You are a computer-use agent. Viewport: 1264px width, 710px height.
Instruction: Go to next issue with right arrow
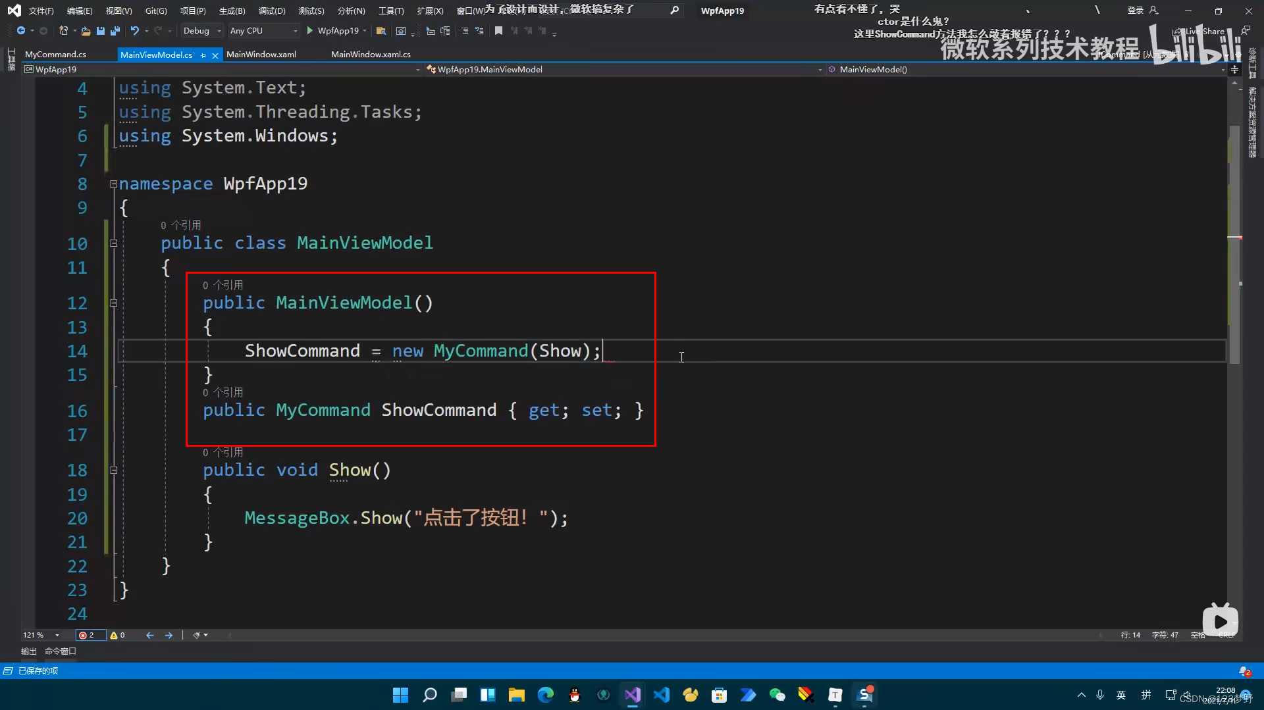click(169, 635)
